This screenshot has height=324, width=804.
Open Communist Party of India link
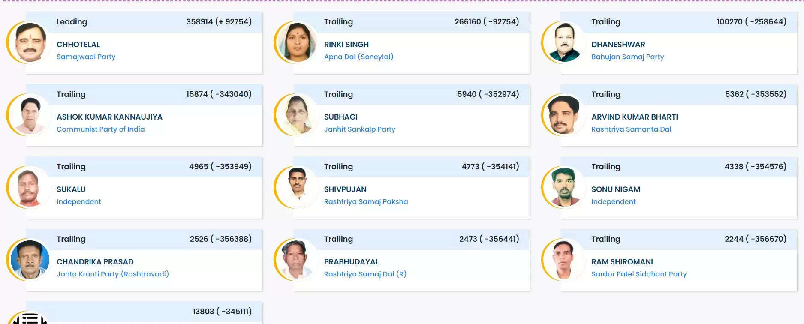pyautogui.click(x=101, y=129)
